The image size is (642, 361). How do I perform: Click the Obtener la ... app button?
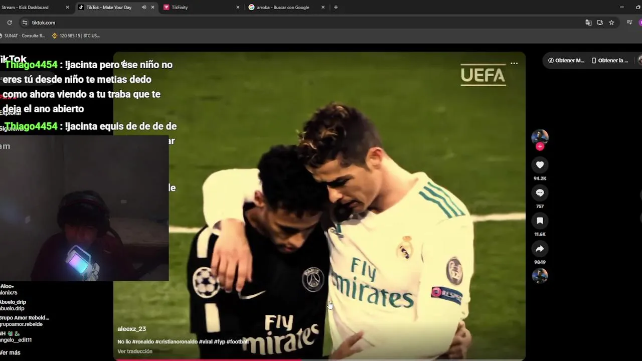tap(610, 60)
